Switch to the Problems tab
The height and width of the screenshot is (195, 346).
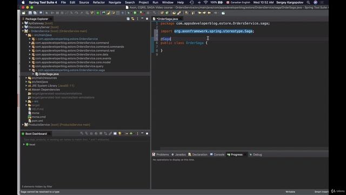point(161,154)
